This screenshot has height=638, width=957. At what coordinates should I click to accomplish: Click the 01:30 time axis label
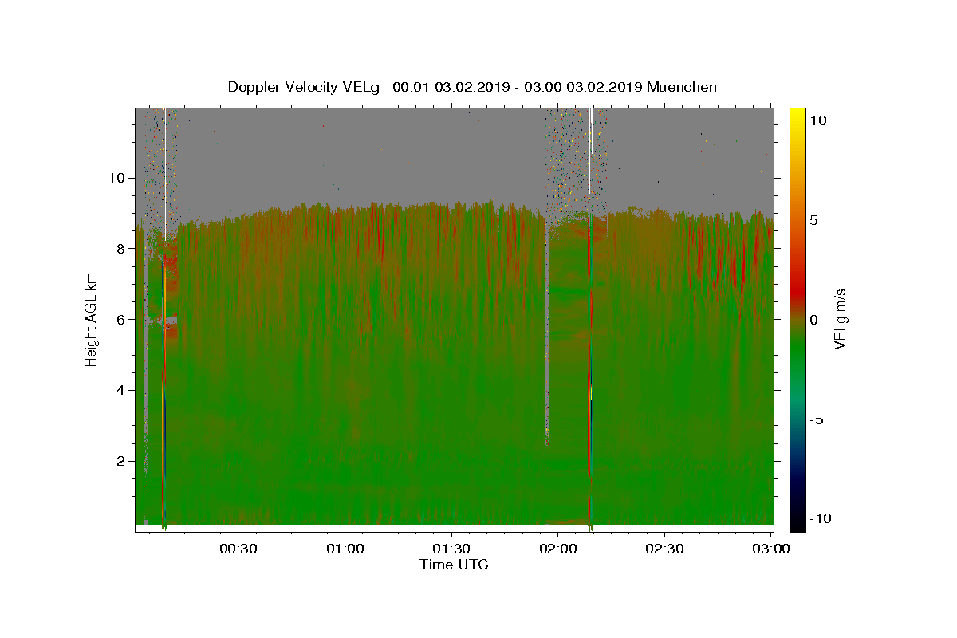(x=452, y=549)
